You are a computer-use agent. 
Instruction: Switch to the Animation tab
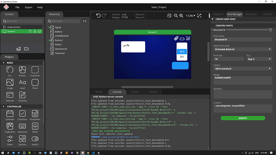(x=251, y=14)
